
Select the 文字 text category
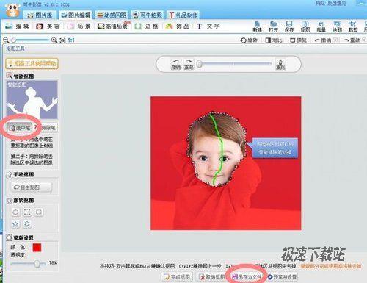208,26
